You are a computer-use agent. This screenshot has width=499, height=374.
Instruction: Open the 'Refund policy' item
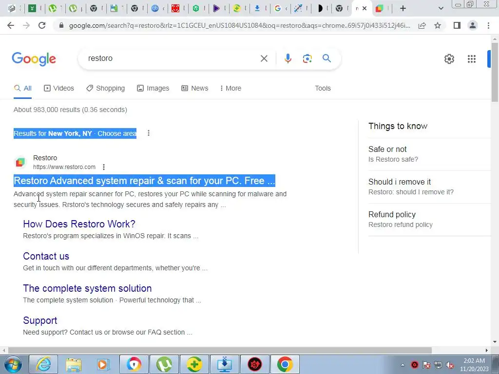430,220
